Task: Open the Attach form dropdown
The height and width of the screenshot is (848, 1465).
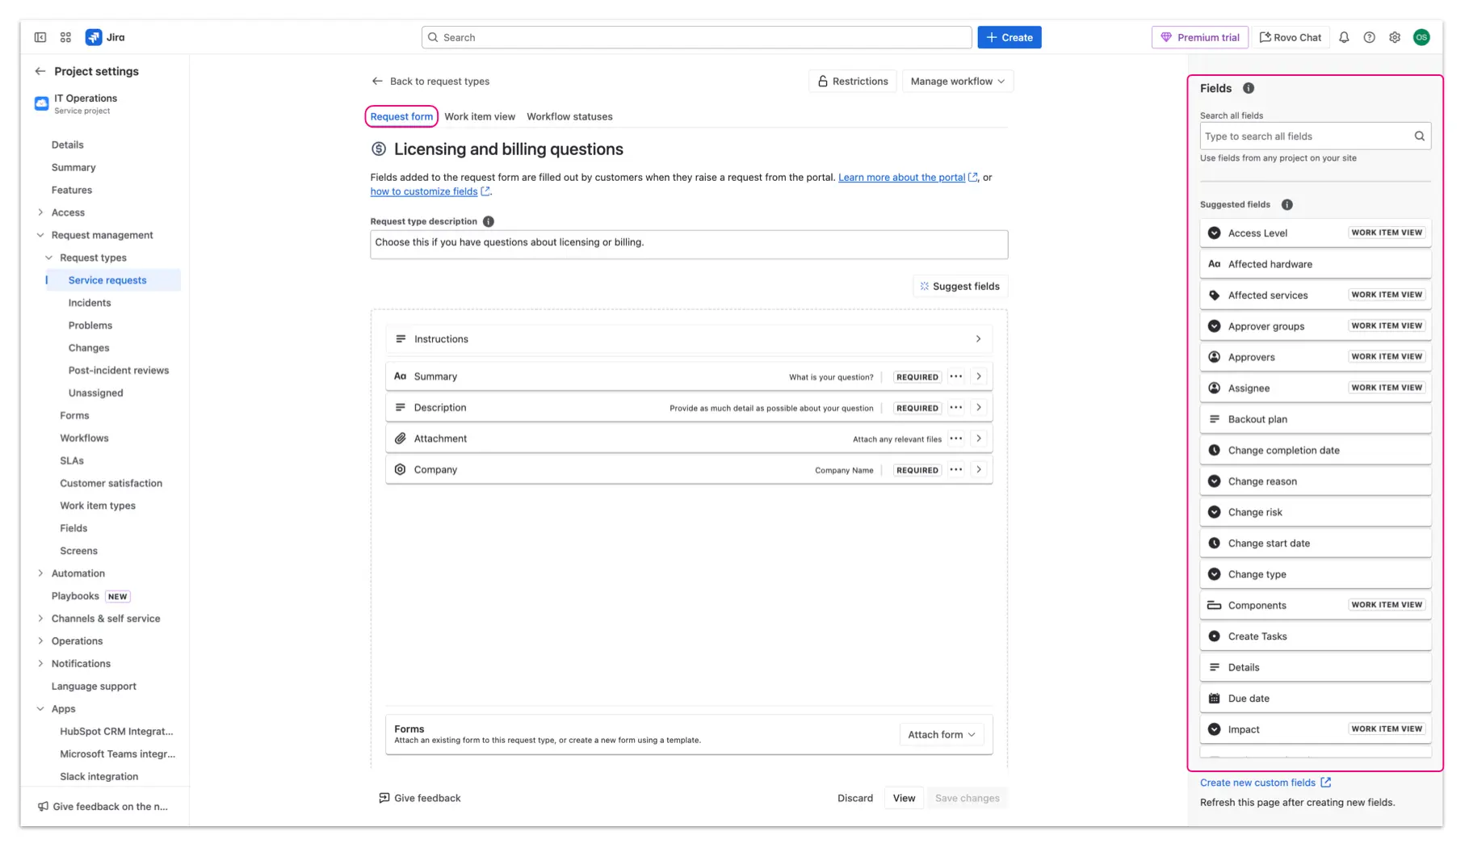Action: (x=941, y=734)
